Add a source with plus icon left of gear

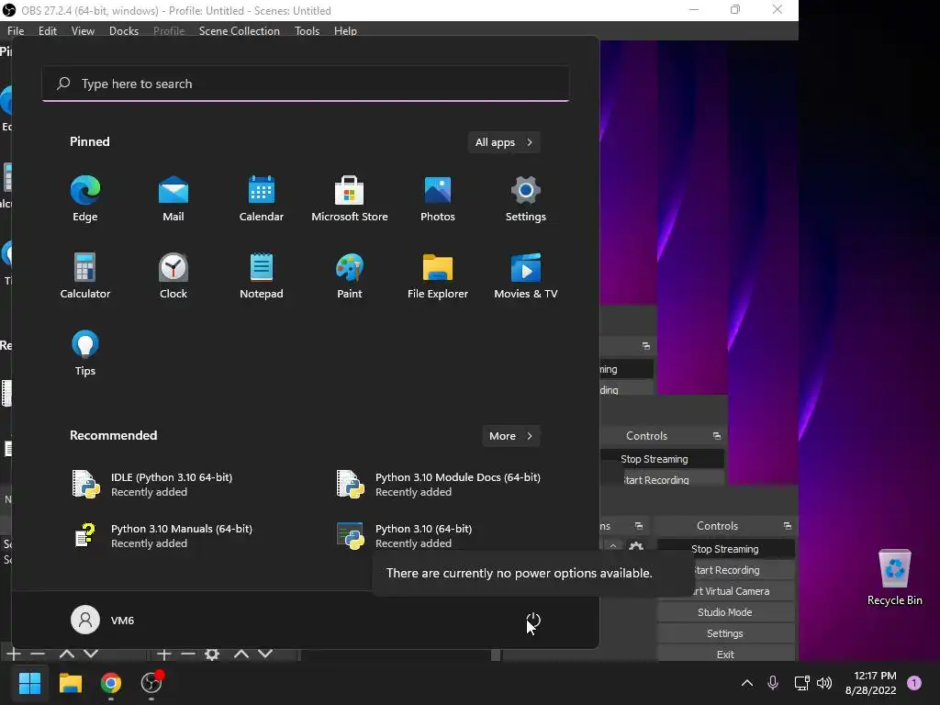pyautogui.click(x=163, y=654)
